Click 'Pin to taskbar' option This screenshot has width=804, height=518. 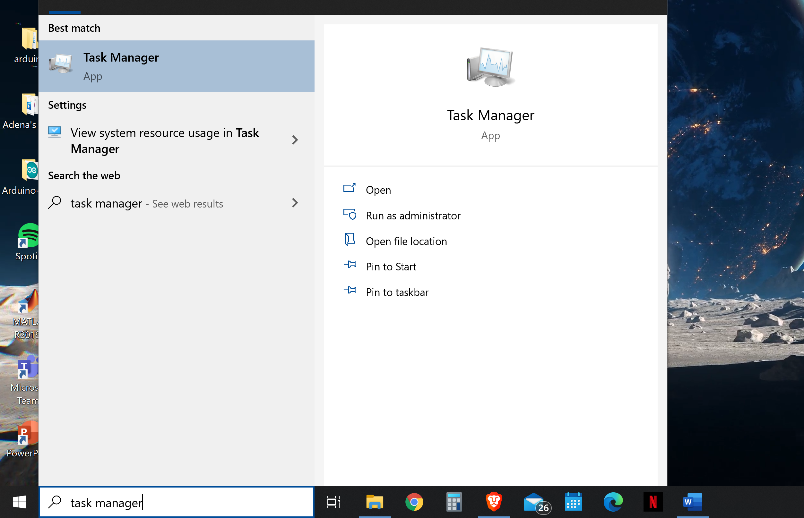397,292
